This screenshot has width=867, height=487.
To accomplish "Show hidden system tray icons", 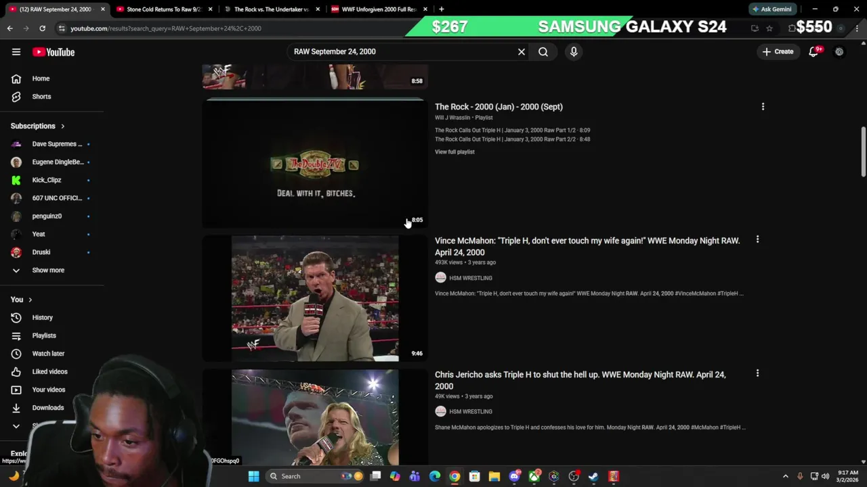I will pyautogui.click(x=786, y=476).
